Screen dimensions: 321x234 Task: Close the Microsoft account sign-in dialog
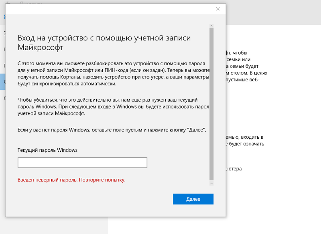218,9
